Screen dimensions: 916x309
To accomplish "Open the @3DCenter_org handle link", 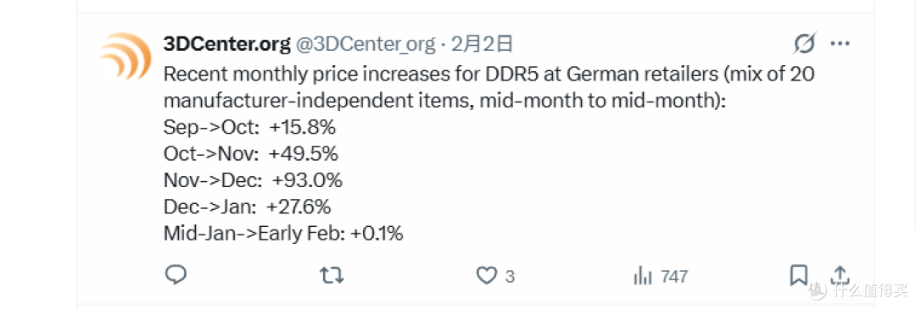I will click(366, 44).
